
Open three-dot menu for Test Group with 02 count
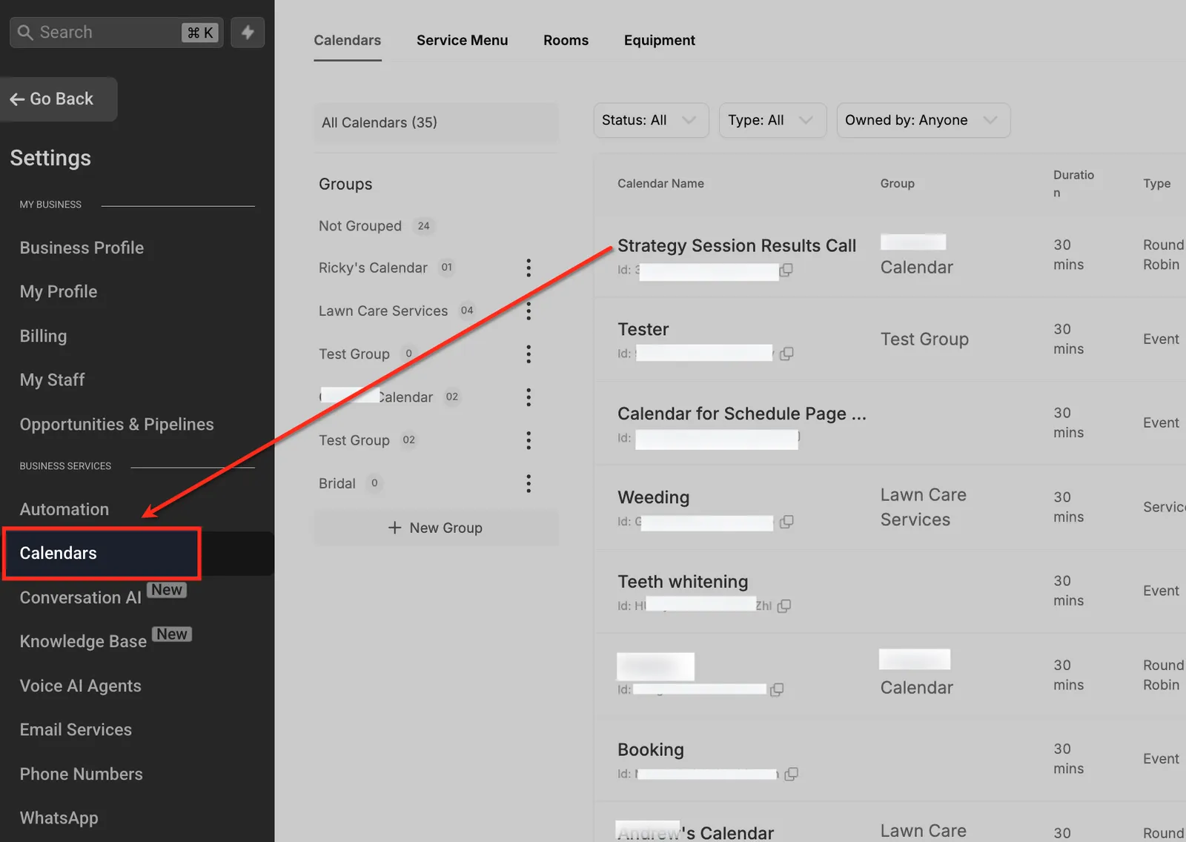(x=529, y=440)
